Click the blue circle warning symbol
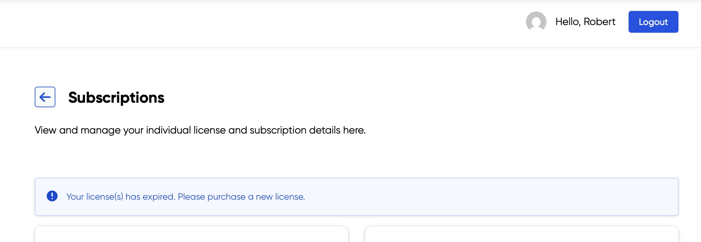The image size is (701, 242). click(52, 196)
